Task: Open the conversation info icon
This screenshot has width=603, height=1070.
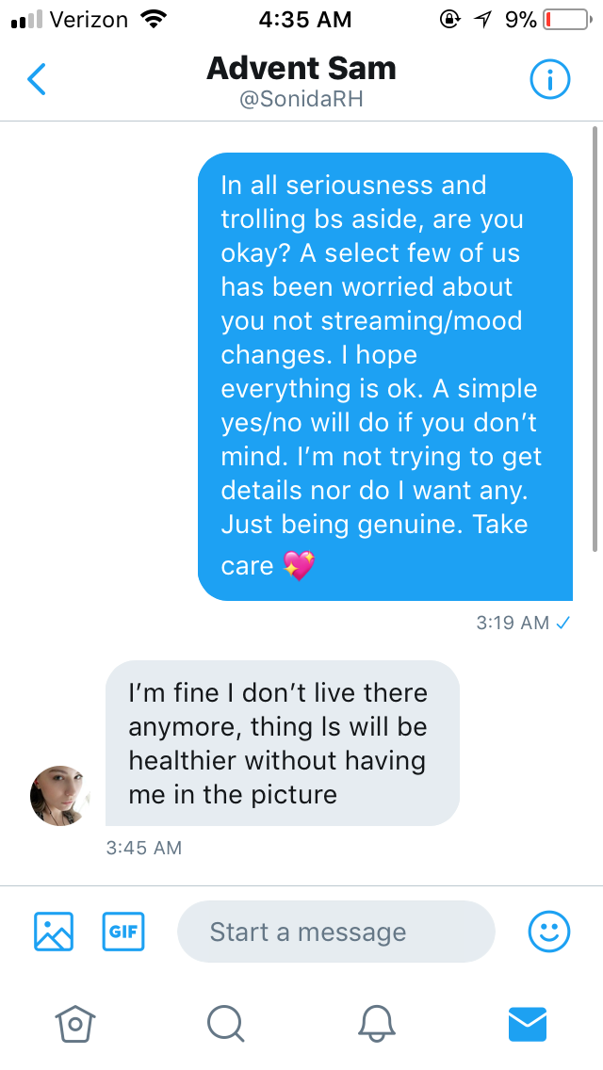Action: (x=550, y=80)
